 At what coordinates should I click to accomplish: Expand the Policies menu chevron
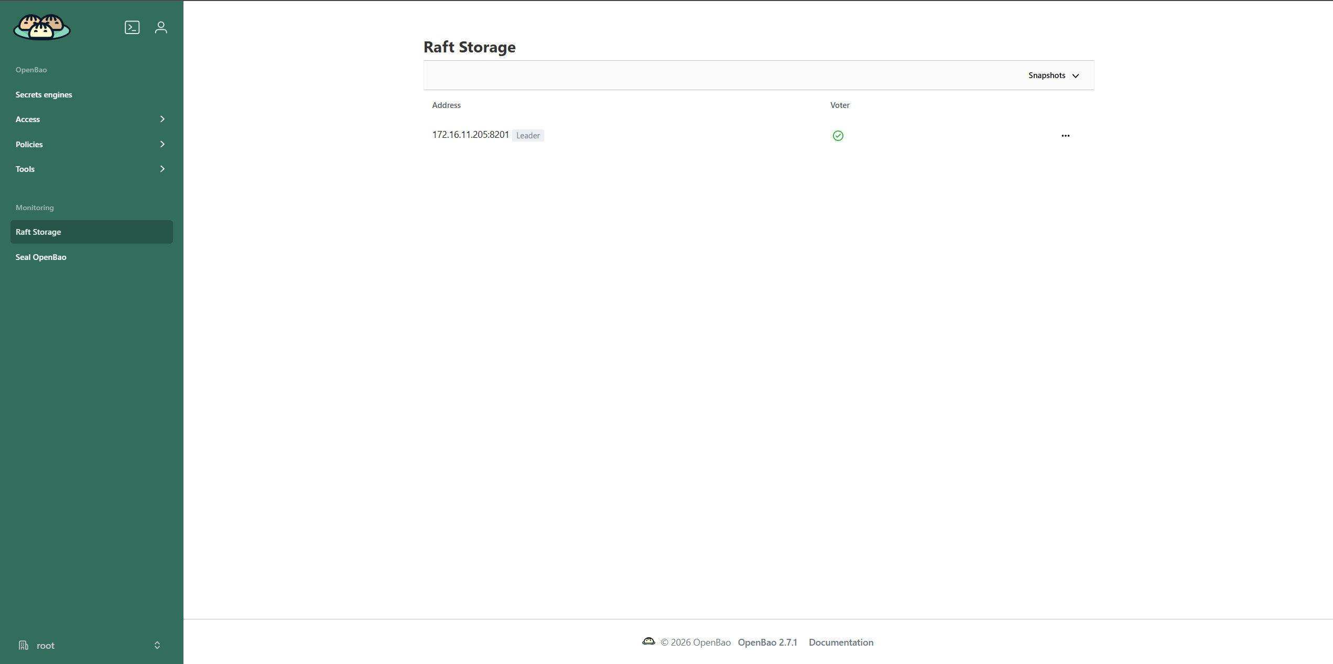pos(162,144)
